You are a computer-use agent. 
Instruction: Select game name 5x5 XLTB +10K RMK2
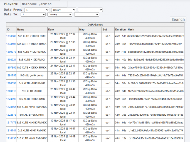coord(32,60)
